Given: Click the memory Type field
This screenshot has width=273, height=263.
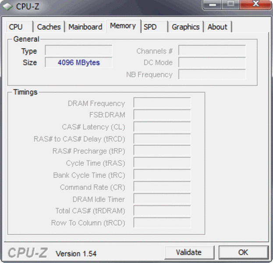Looking at the screenshot, I should click(x=78, y=50).
